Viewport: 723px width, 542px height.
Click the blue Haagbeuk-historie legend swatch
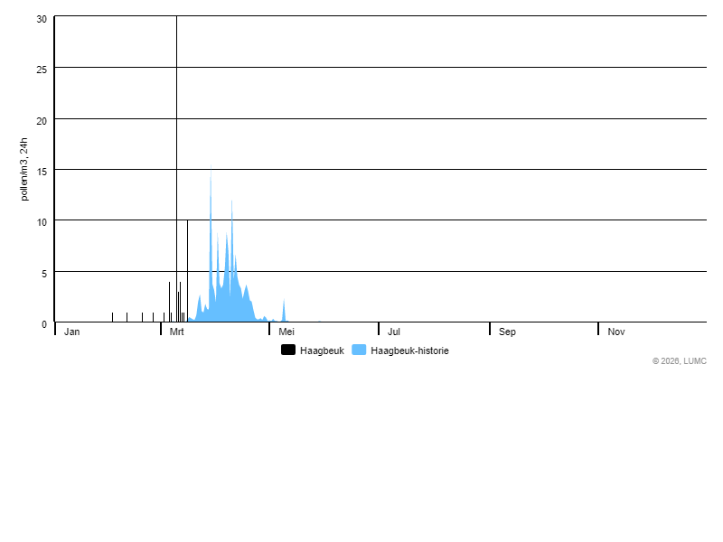click(359, 350)
